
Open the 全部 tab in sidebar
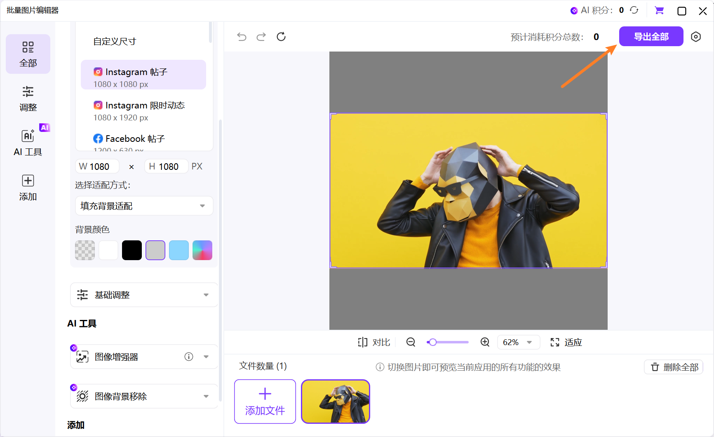28,54
